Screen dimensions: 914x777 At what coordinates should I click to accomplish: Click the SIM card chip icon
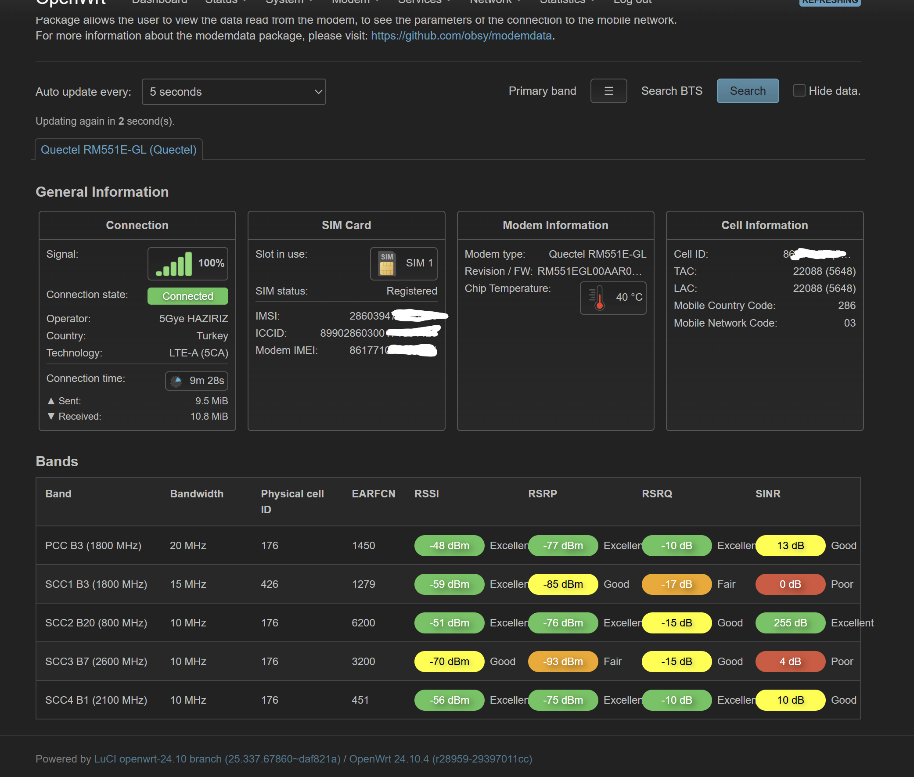click(x=387, y=264)
